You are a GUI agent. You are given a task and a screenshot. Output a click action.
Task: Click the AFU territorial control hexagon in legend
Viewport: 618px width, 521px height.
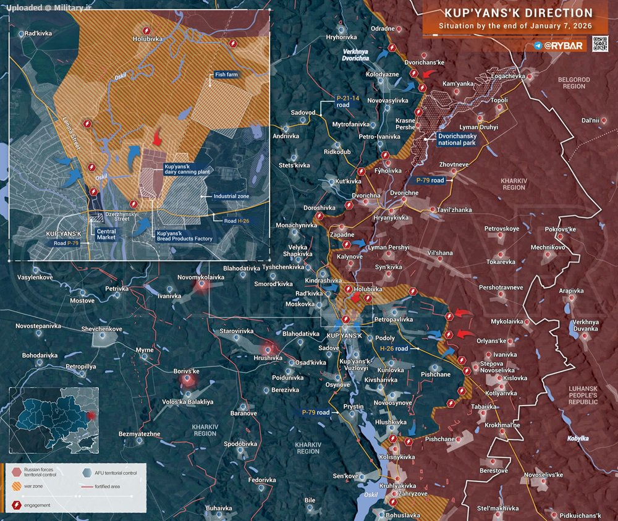coord(87,473)
